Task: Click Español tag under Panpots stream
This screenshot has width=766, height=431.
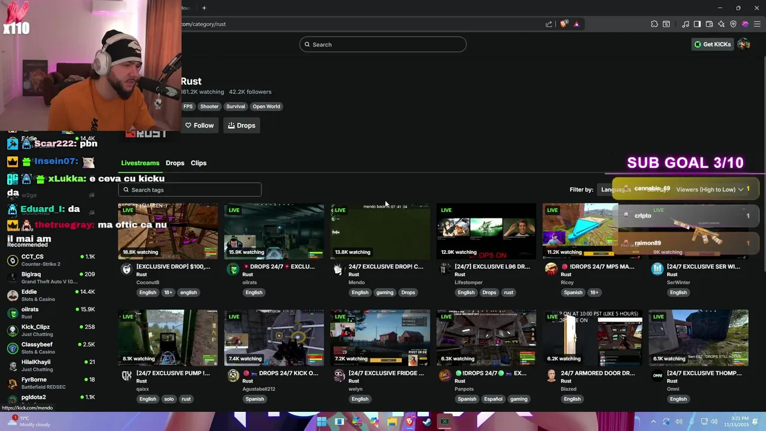Action: point(493,399)
